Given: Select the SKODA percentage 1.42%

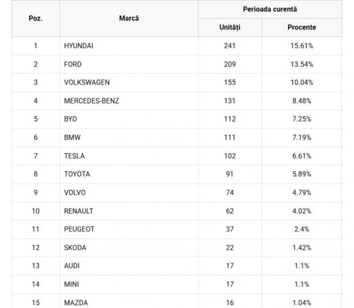Looking at the screenshot, I should point(301,247).
